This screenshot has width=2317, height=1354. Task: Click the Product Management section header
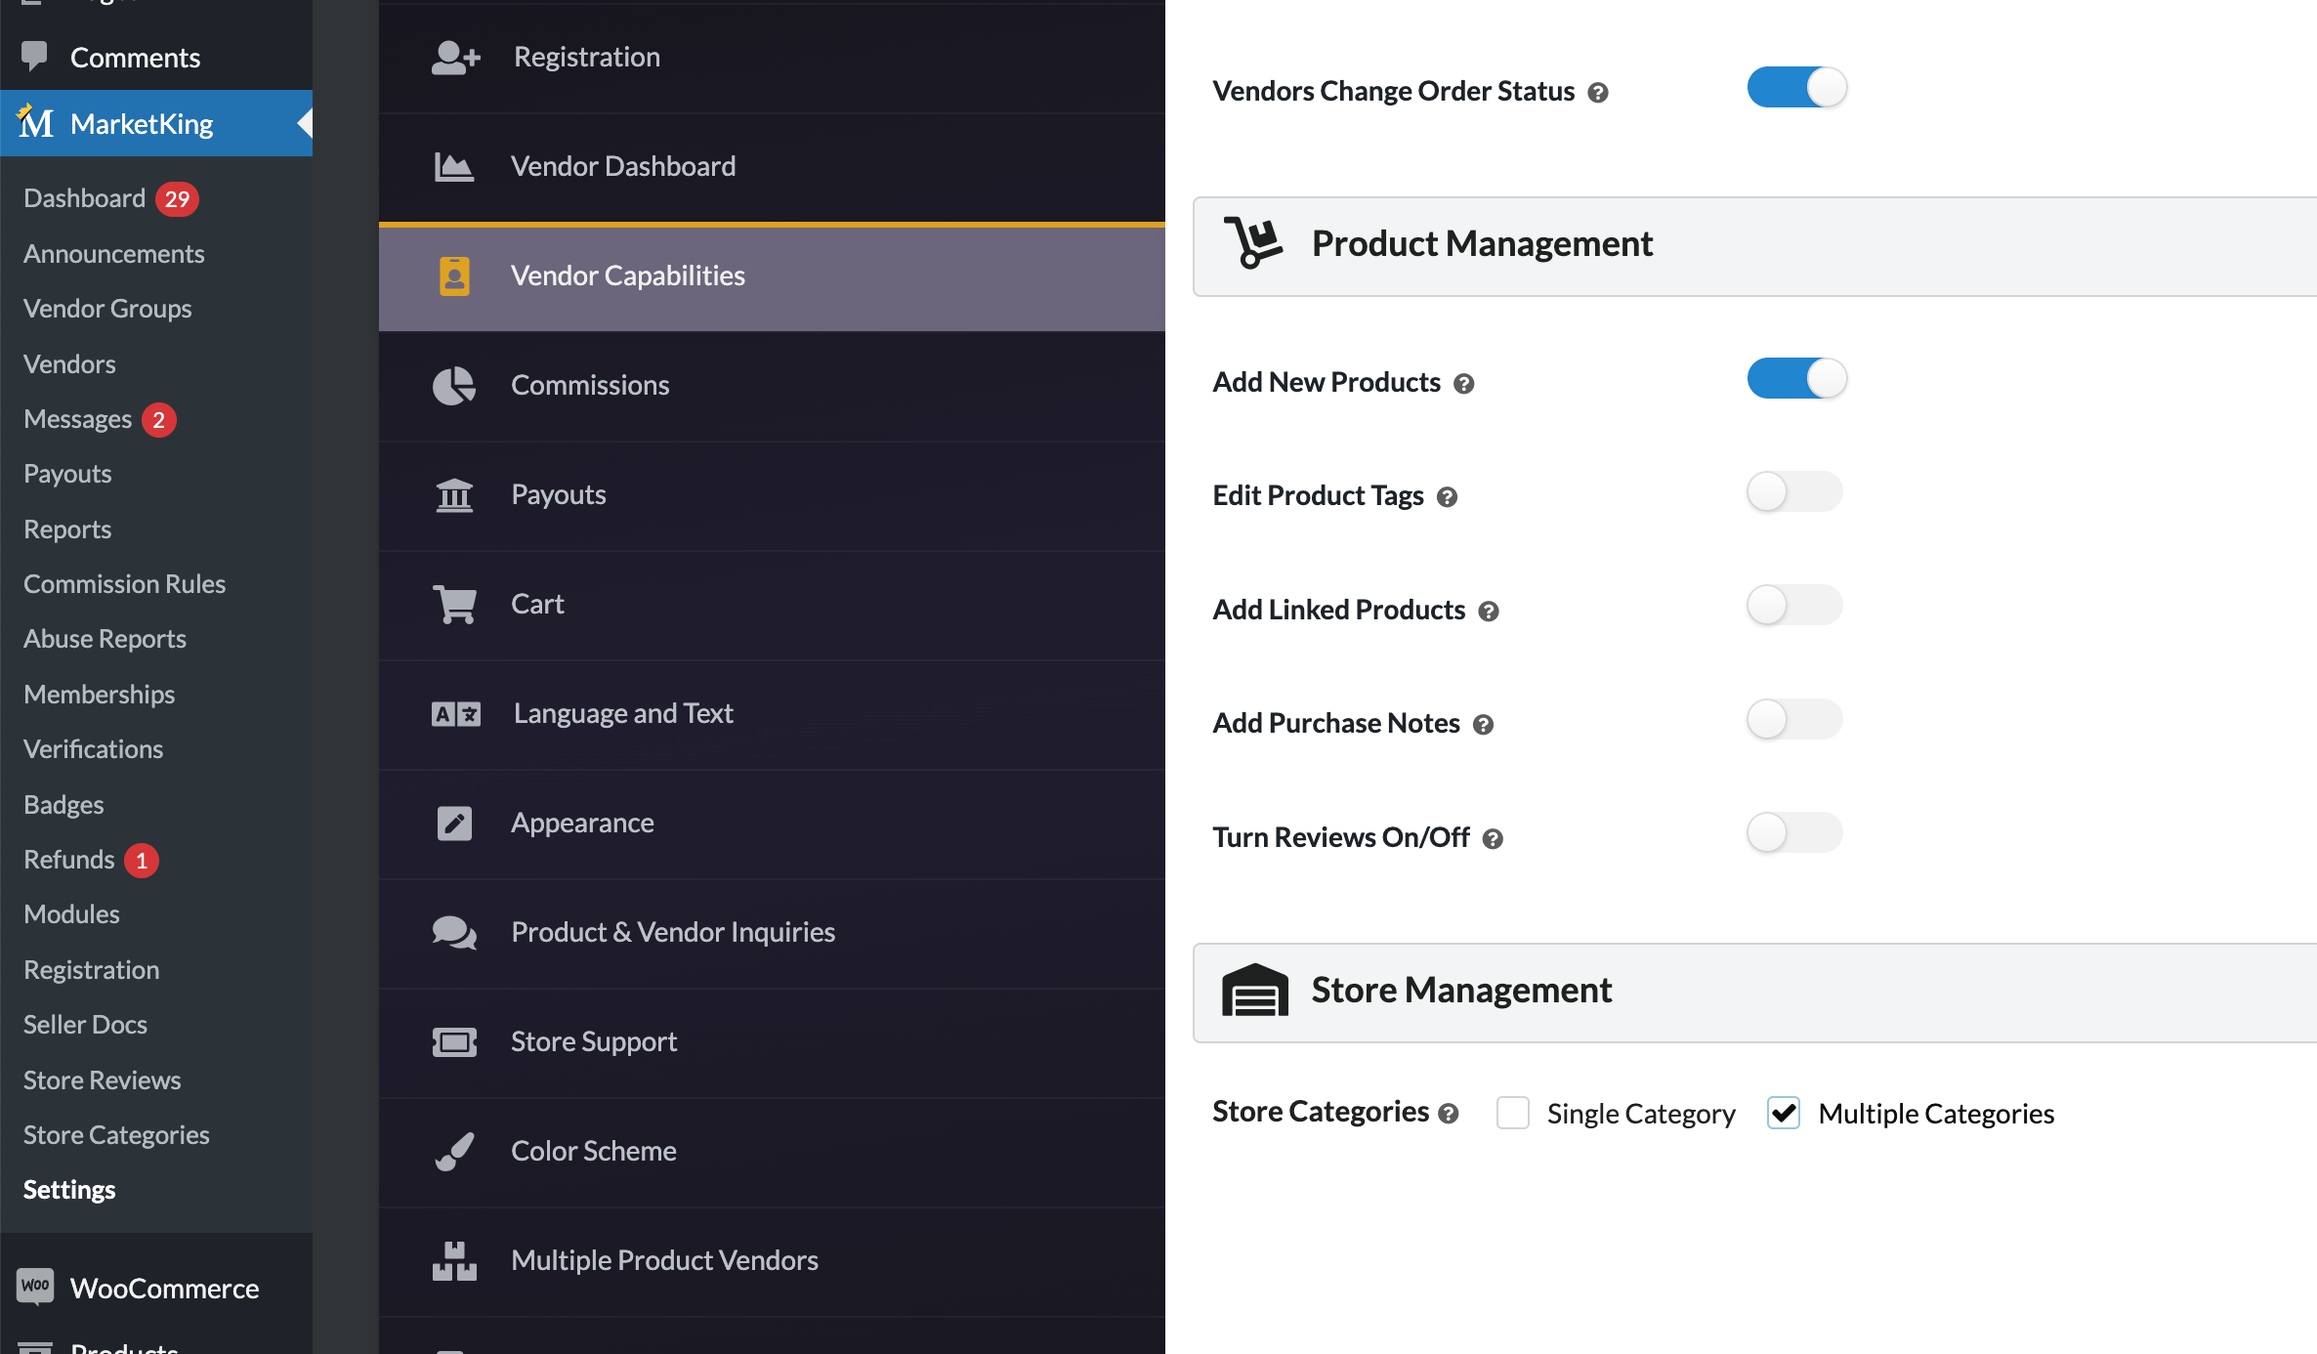(x=1754, y=246)
